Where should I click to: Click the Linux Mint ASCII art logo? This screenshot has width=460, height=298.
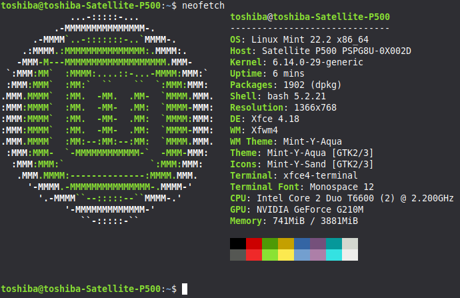pos(107,119)
